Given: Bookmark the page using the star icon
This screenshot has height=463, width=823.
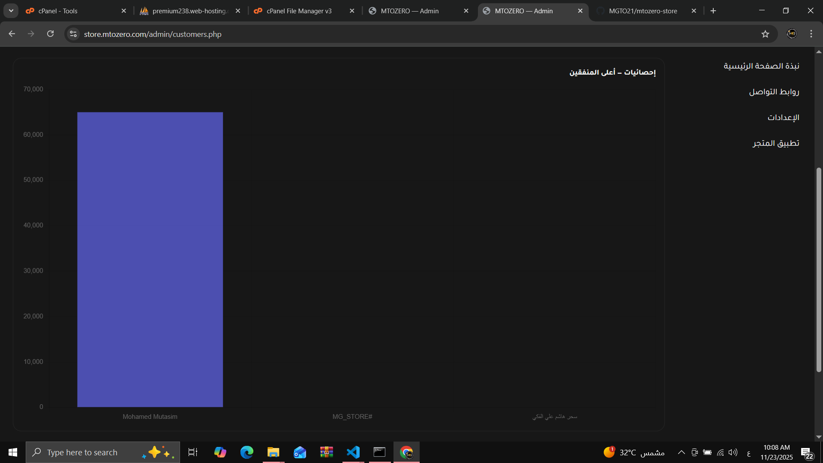Looking at the screenshot, I should pos(766,34).
